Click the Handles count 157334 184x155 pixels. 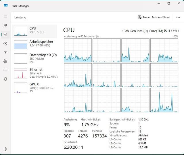pyautogui.click(x=99, y=136)
